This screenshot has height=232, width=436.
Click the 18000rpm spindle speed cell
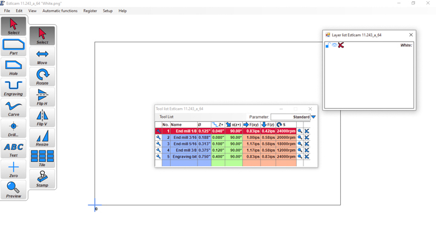[286, 144]
